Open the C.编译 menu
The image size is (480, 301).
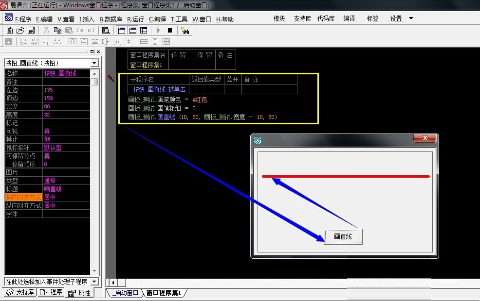(x=157, y=19)
